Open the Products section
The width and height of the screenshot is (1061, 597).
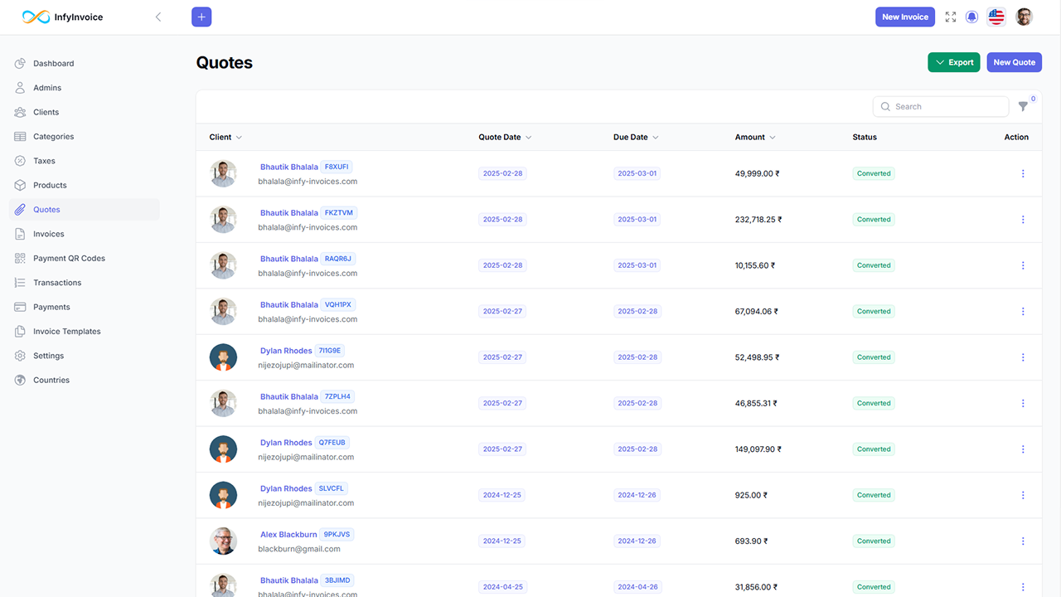click(x=51, y=185)
